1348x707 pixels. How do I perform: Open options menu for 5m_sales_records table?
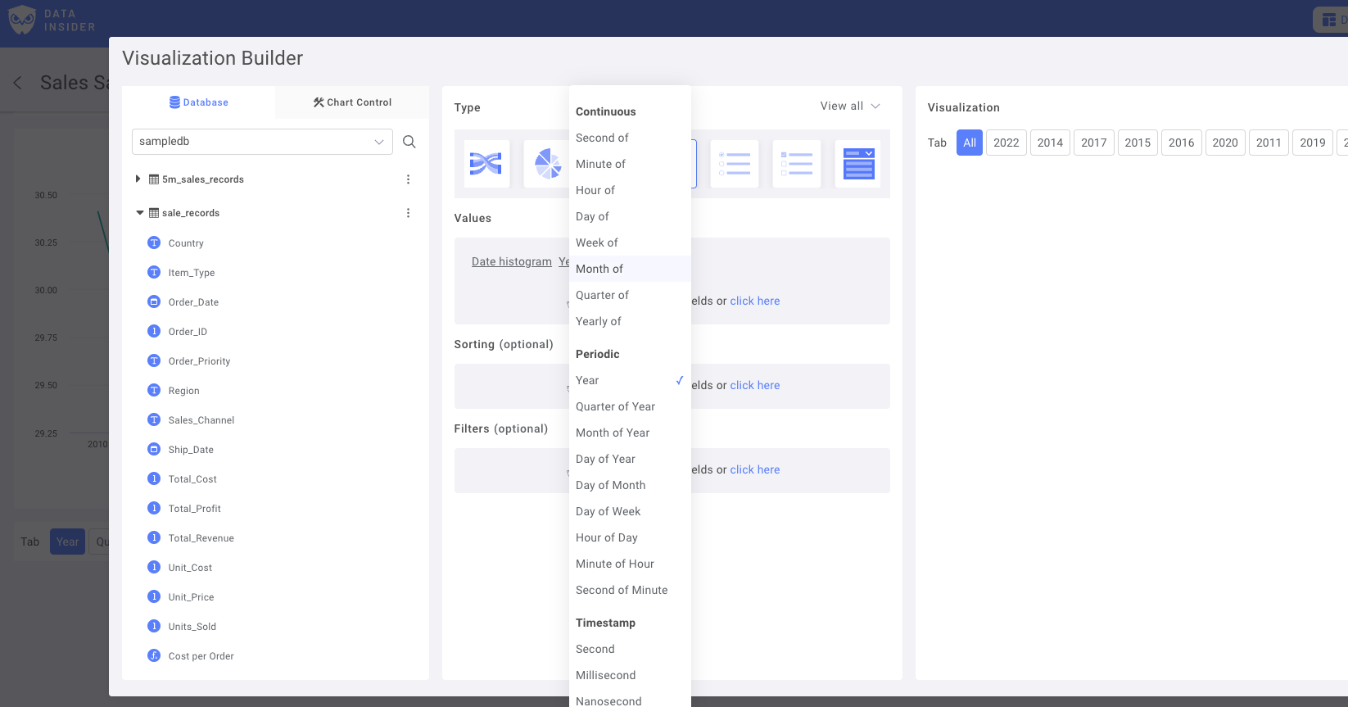click(408, 179)
